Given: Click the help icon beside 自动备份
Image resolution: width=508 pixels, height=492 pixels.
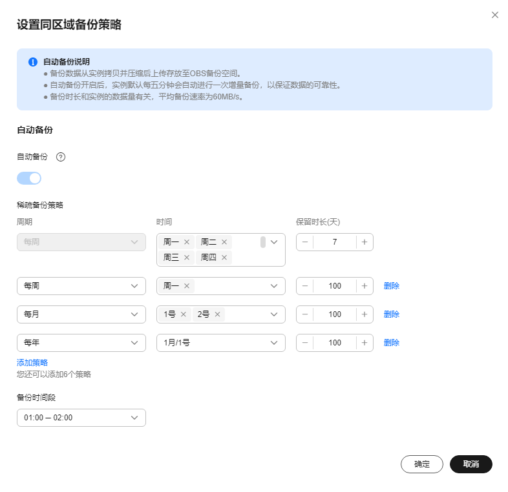Looking at the screenshot, I should point(61,157).
